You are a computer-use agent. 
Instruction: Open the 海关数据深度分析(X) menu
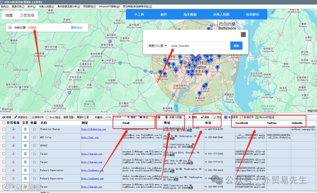69,6
